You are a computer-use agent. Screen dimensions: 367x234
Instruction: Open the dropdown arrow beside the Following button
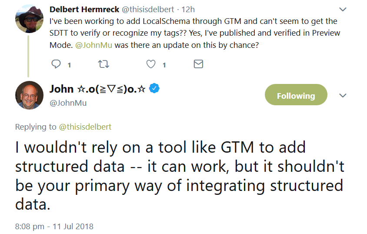click(343, 96)
